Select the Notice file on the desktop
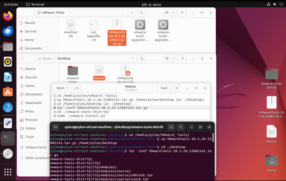 pyautogui.click(x=271, y=134)
